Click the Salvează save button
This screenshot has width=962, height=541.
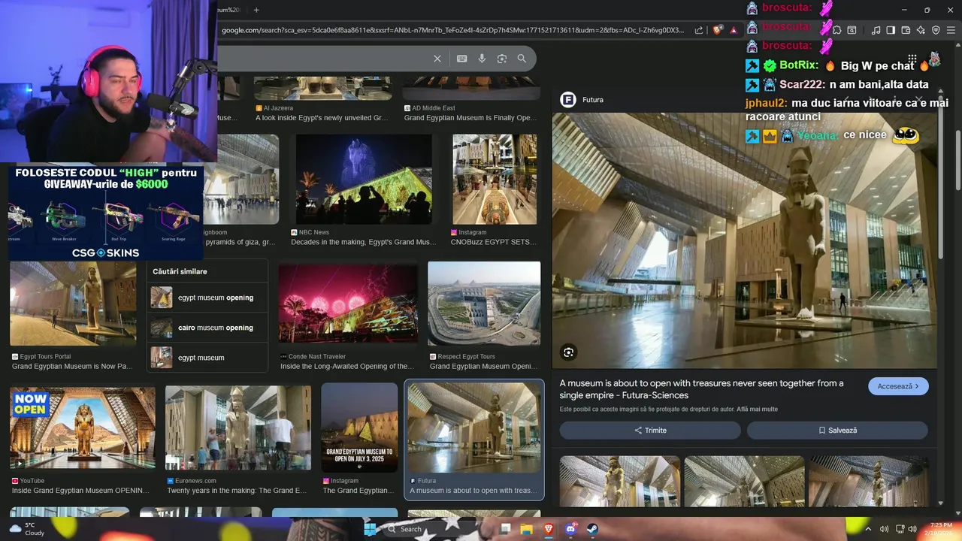[x=837, y=431]
